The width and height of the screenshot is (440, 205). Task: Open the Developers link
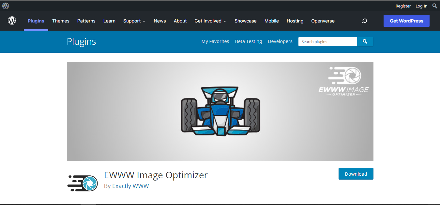point(280,41)
